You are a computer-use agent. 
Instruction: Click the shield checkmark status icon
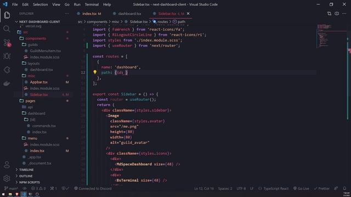pos(65,188)
